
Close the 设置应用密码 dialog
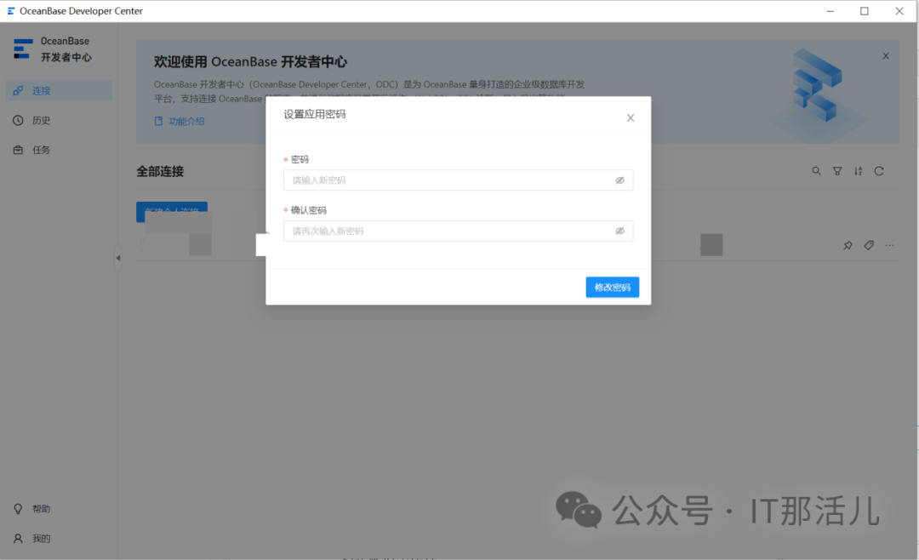(x=631, y=117)
